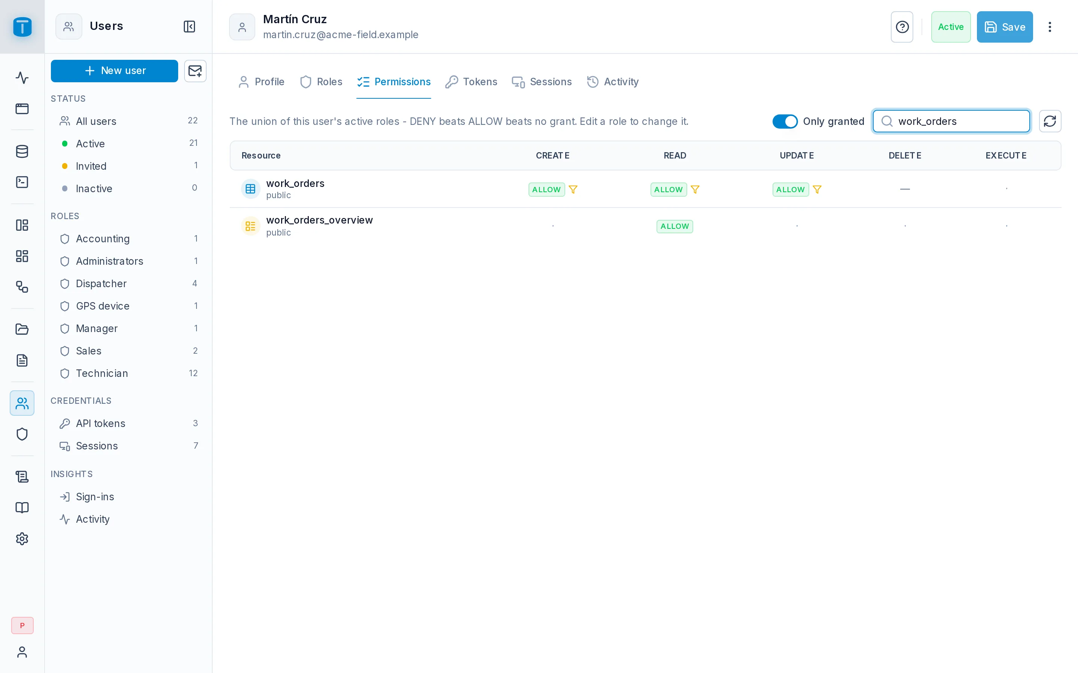Click the work_orders search field

coord(951,121)
